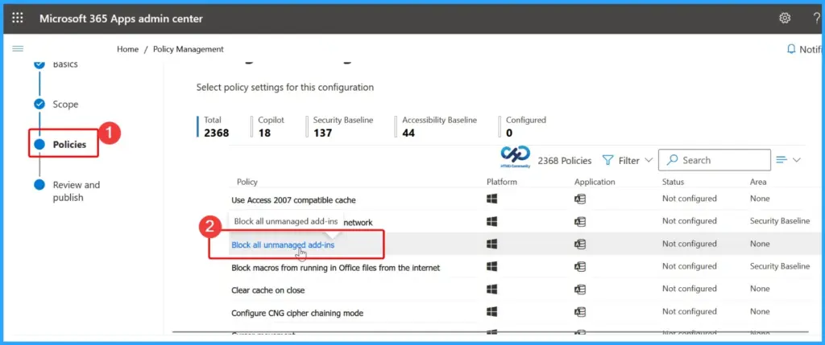
Task: Click Microsoft 365 Apps admin center title
Action: 121,19
